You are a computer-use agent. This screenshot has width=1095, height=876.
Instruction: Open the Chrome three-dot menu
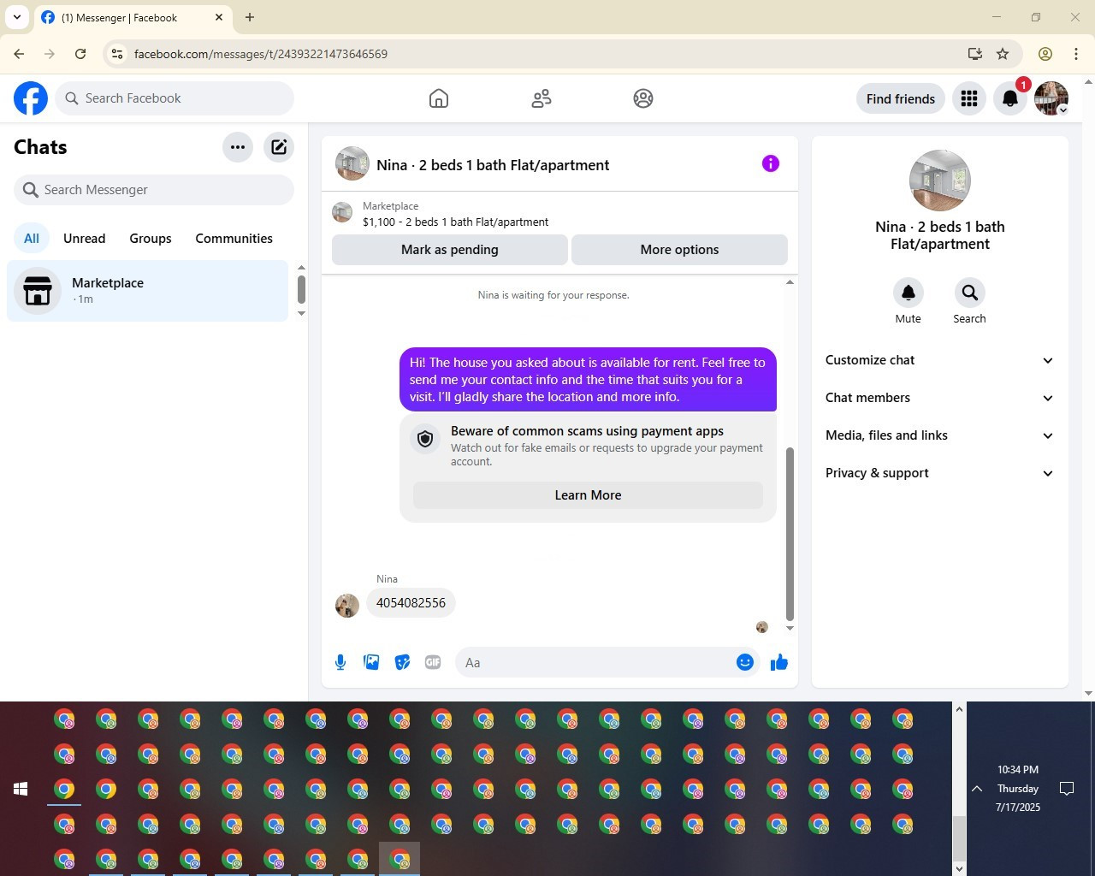(1076, 54)
